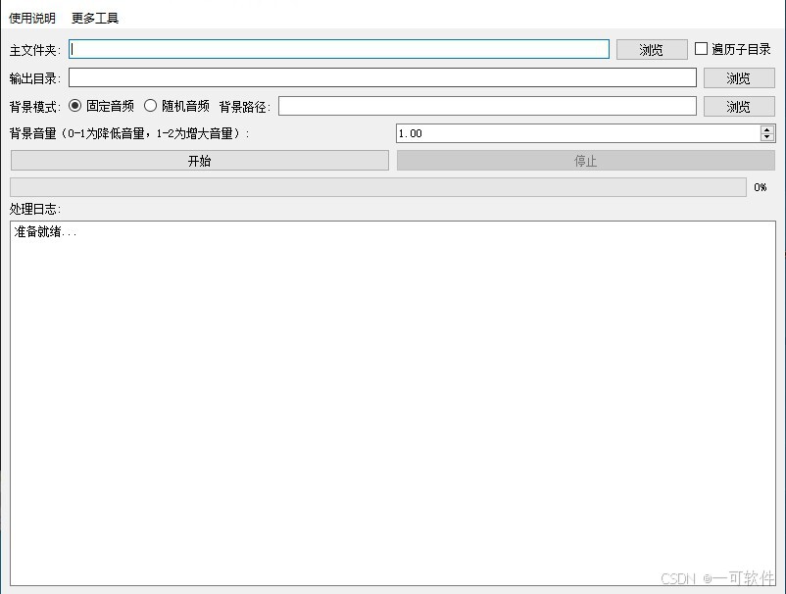Browse for the 输出目录 folder
Image resolution: width=786 pixels, height=594 pixels.
pos(739,78)
